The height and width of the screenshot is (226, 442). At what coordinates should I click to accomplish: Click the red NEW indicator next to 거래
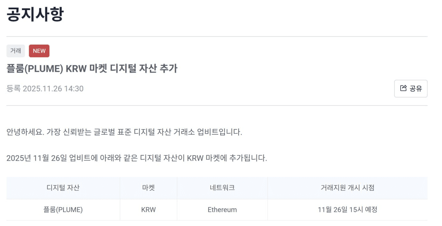[39, 51]
